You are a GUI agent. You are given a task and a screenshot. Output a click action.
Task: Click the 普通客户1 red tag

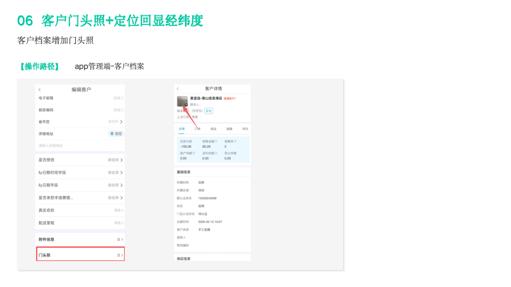pos(230,98)
